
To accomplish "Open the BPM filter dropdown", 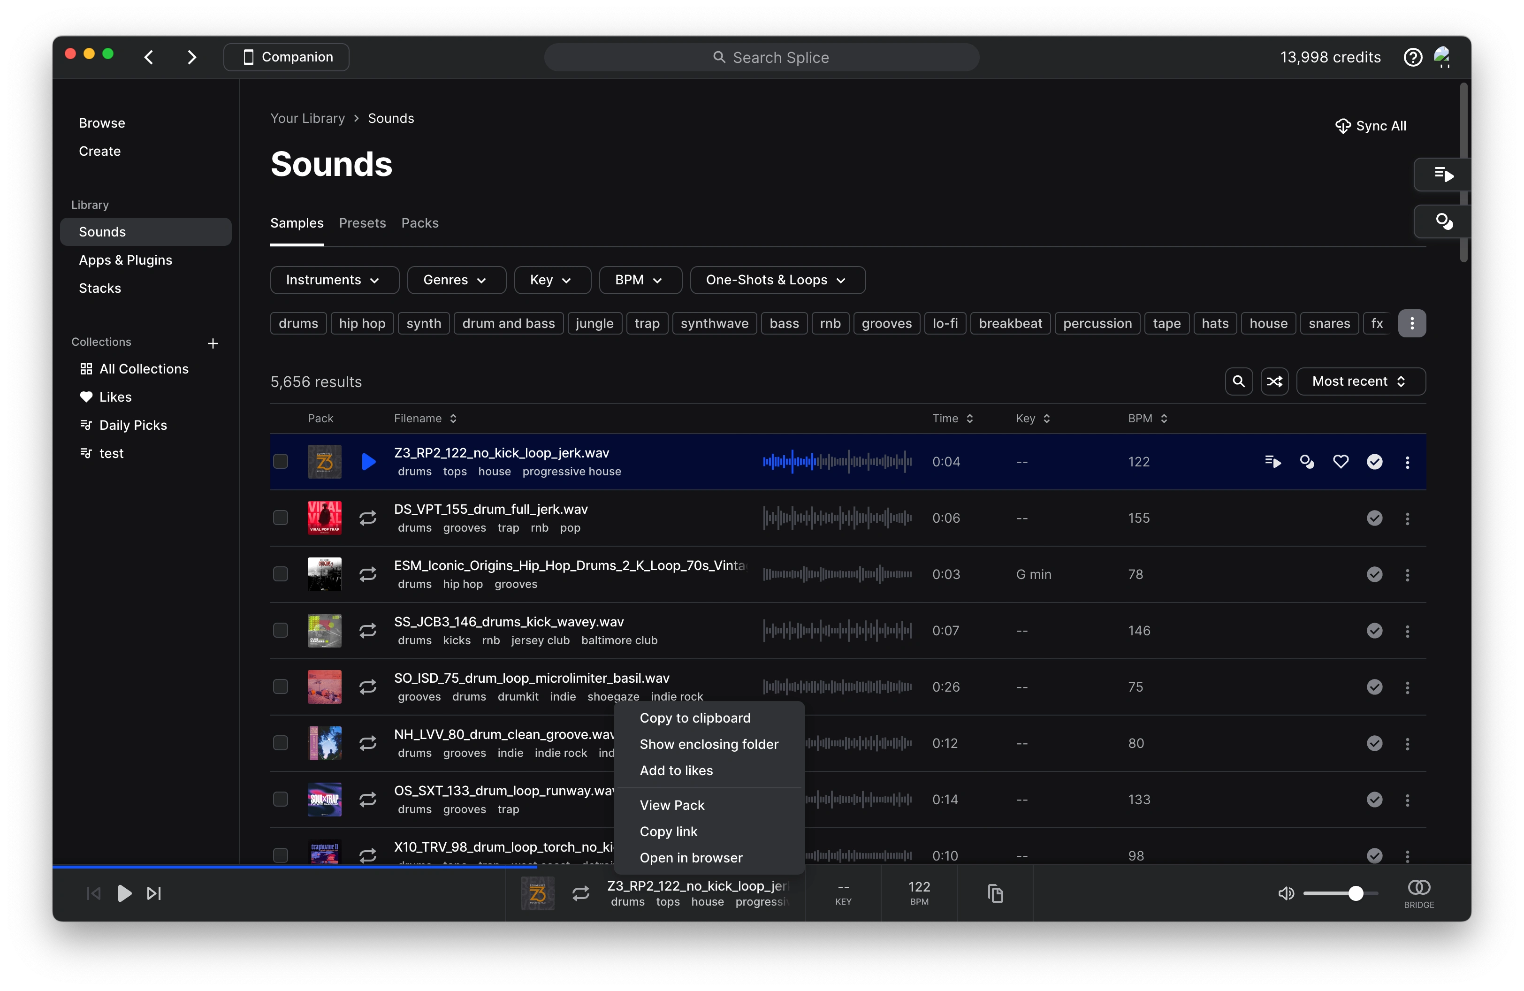I will (x=640, y=280).
